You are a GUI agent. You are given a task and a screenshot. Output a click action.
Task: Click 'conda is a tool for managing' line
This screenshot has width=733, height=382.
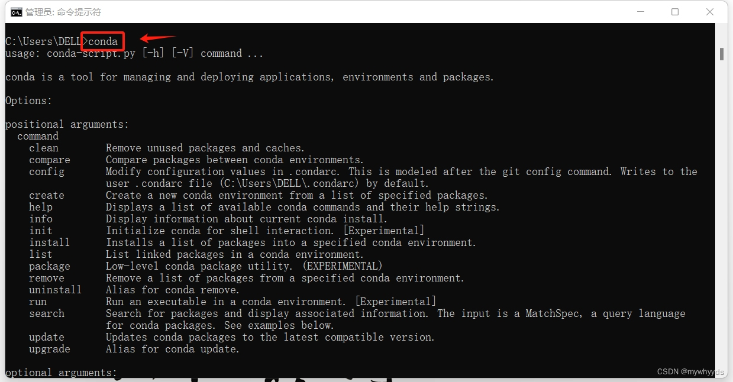(x=250, y=77)
